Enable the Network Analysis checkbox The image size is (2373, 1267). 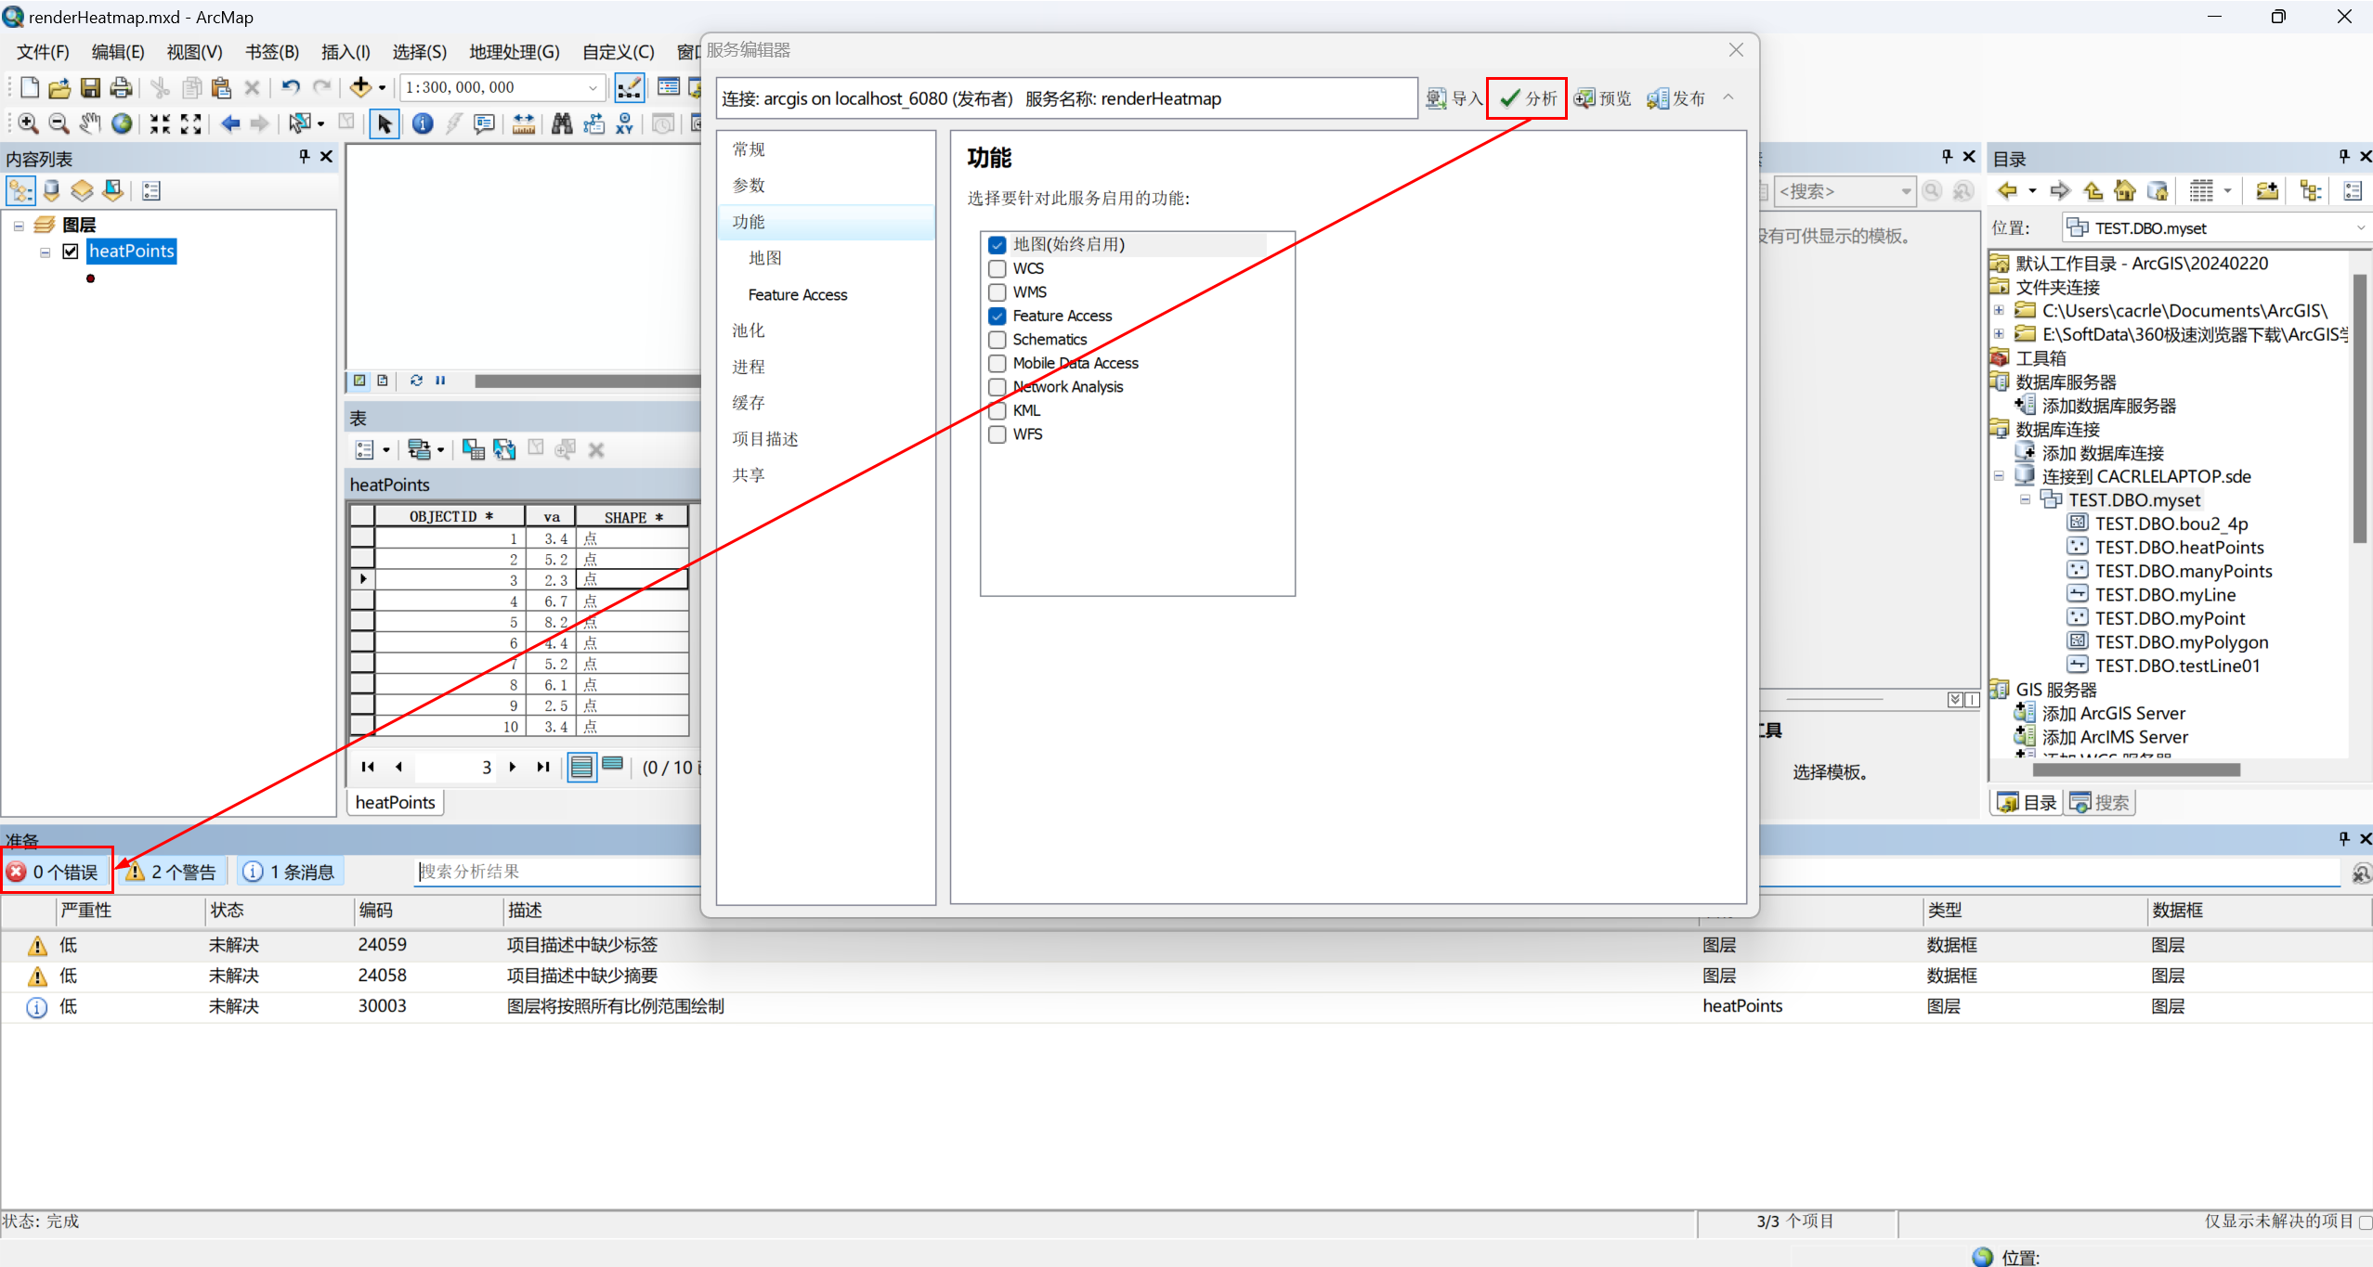(997, 387)
